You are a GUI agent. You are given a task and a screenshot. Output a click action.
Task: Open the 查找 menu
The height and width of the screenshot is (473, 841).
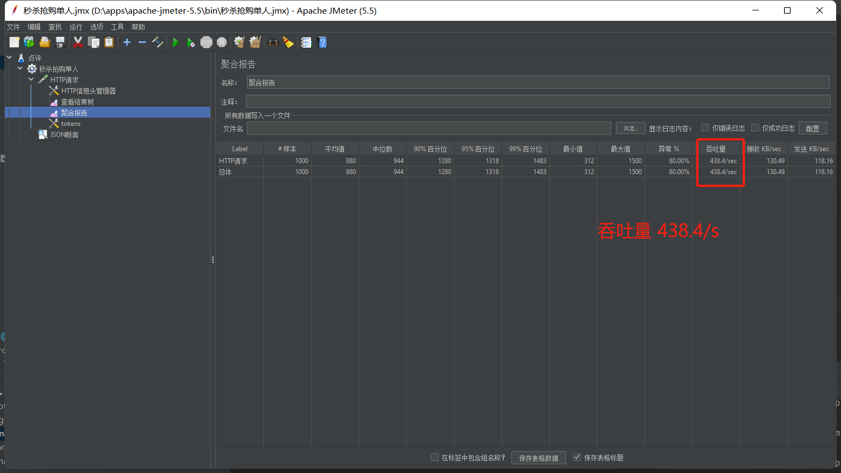[x=55, y=27]
